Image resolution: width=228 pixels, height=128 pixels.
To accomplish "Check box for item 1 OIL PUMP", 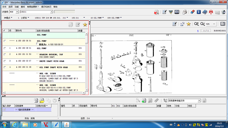I will (5, 48).
